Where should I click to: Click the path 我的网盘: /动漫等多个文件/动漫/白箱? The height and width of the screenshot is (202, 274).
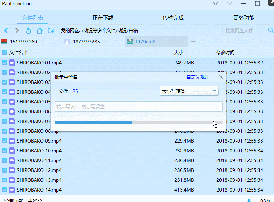[99, 30]
